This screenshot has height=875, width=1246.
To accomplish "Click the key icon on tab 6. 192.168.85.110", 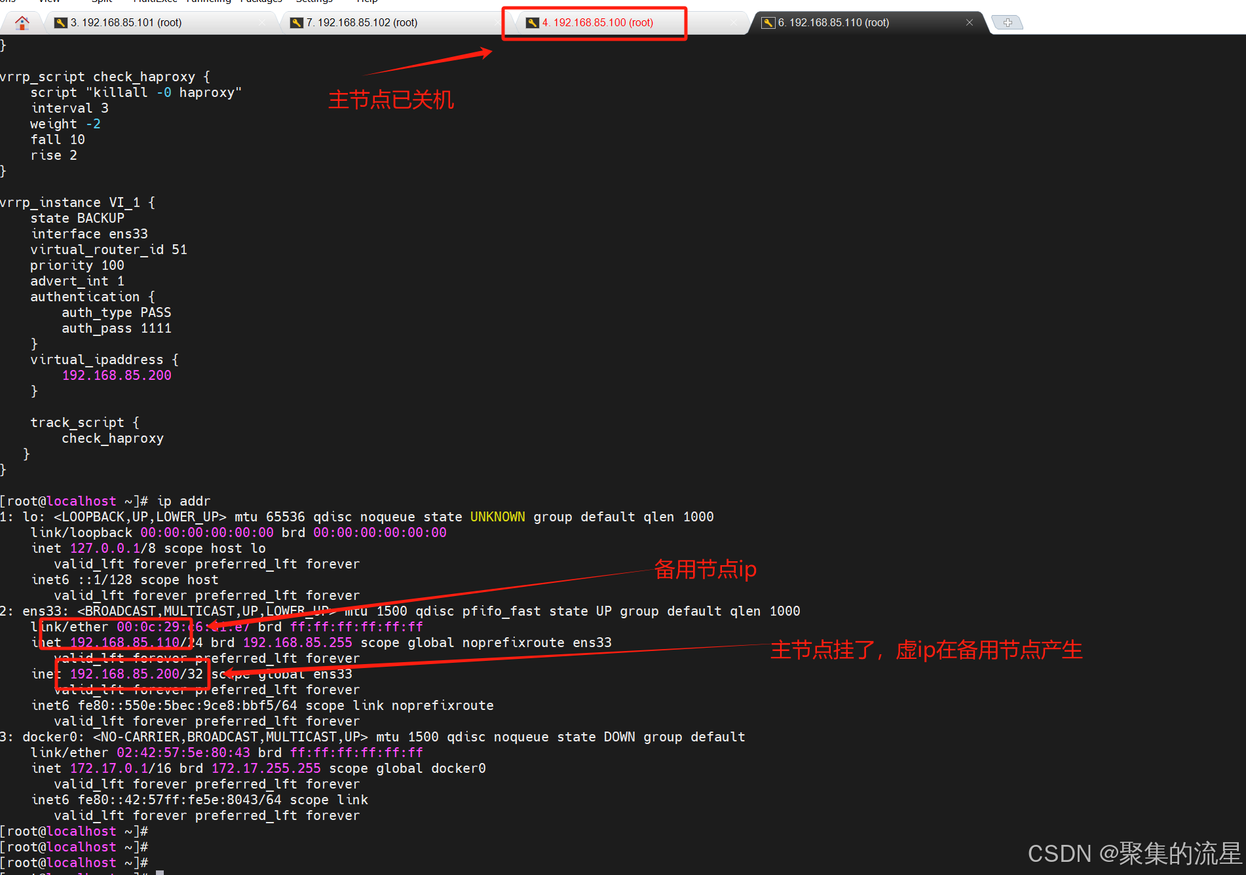I will (768, 22).
